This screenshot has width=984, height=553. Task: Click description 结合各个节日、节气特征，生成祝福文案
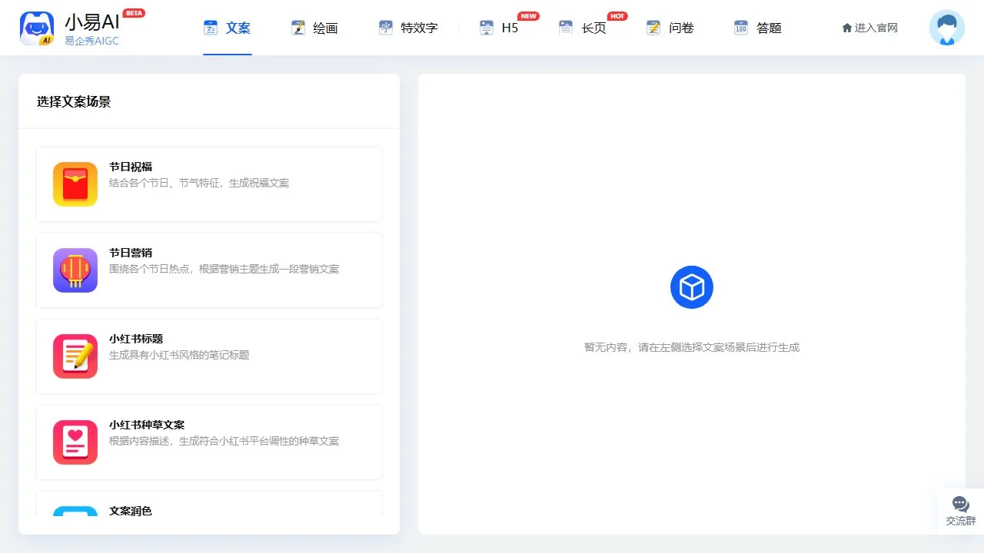pyautogui.click(x=199, y=183)
